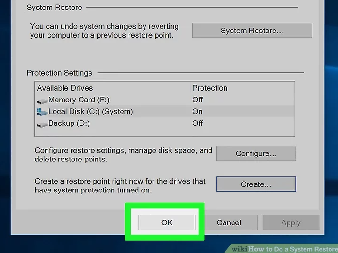Click the Available Drives column header

pos(65,88)
